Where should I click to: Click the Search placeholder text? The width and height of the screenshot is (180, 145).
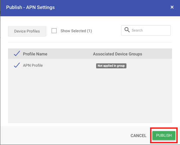(137, 30)
